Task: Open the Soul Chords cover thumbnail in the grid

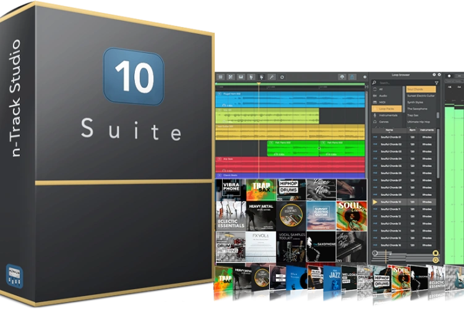Action: (x=351, y=216)
